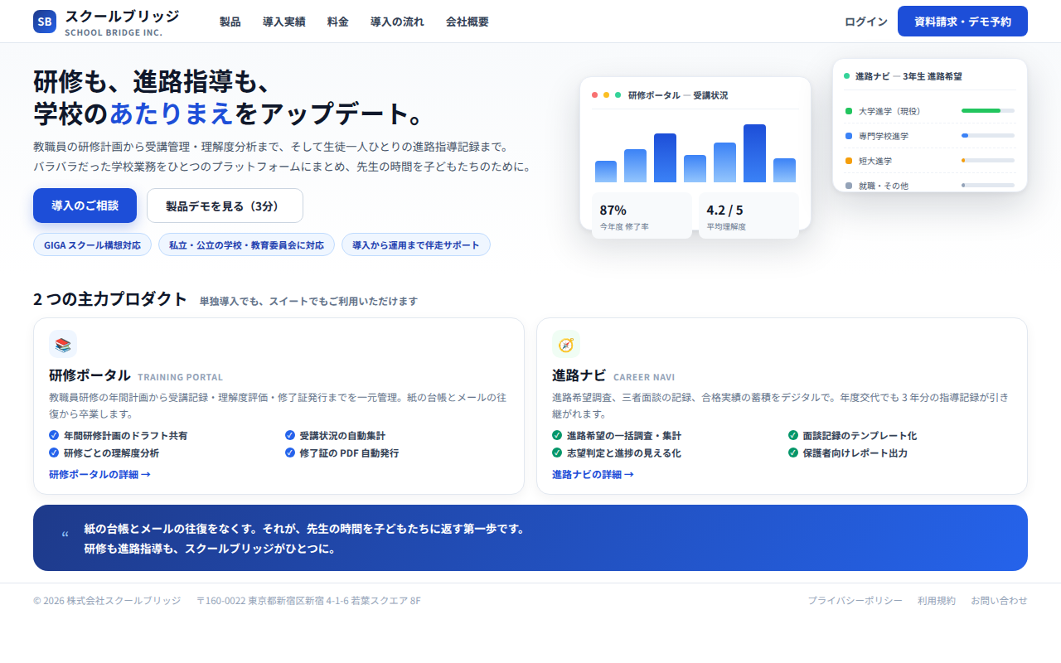Click green dot beside 大学進学（現役）

point(849,111)
